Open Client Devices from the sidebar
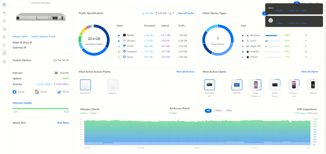This screenshot has width=326, height=154. click(4, 29)
